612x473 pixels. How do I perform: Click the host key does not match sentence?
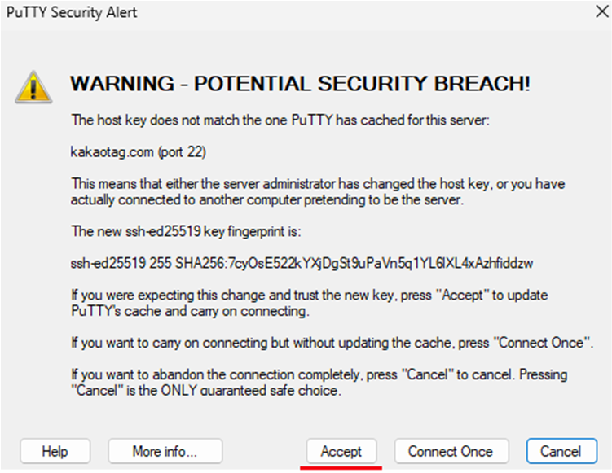(280, 120)
